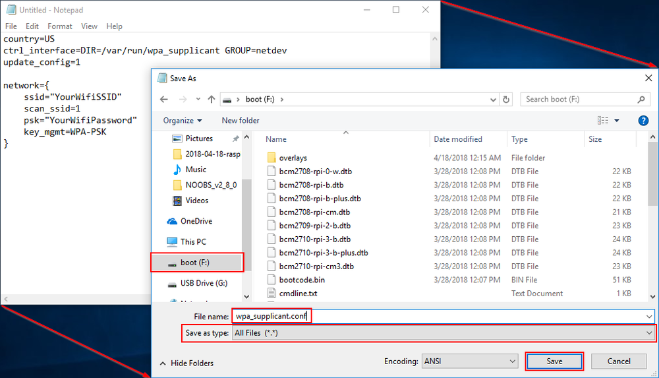Select file bcm2710-rpi-cm3.dtb
This screenshot has width=659, height=378.
click(311, 266)
